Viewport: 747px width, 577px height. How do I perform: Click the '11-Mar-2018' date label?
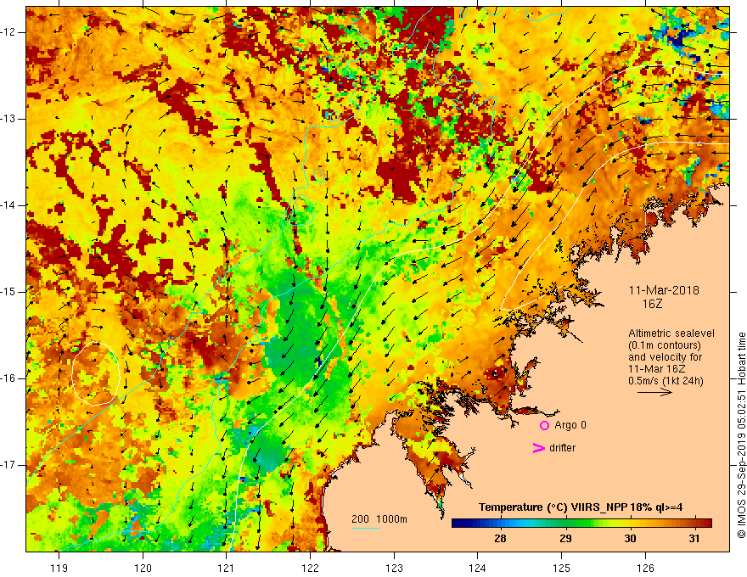tap(664, 290)
